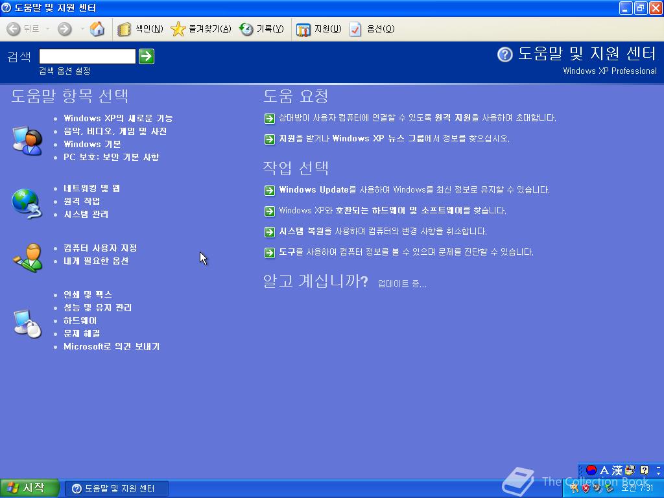Click the Back (뒤로) arrow button
The width and height of the screenshot is (664, 498).
[23, 29]
